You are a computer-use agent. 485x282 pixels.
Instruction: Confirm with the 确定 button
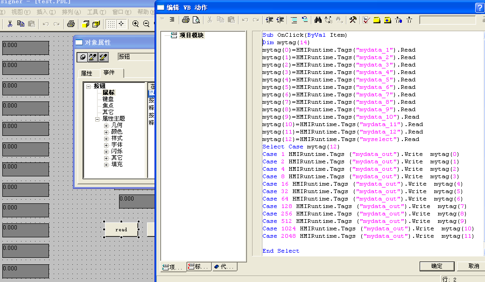click(437, 266)
